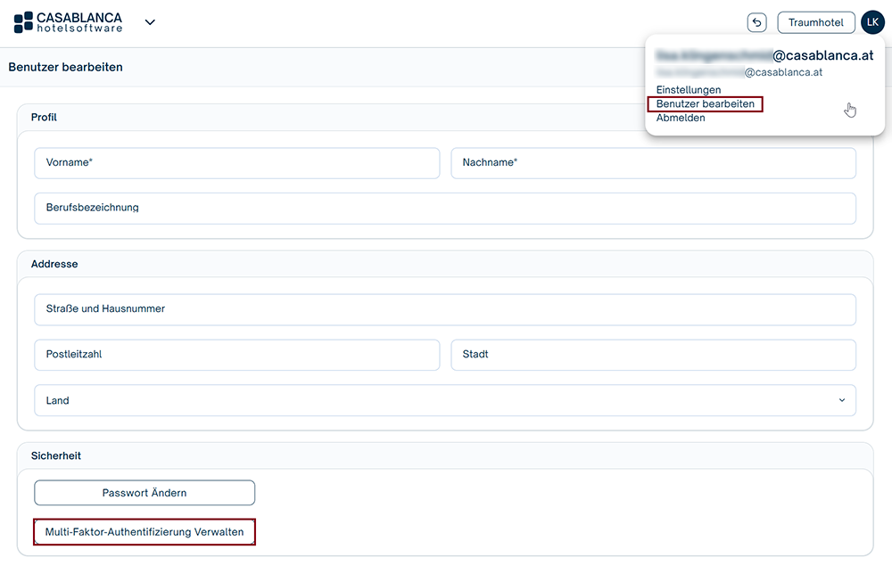Click the Stadt input field
Viewport: 892px width, 574px height.
[653, 355]
